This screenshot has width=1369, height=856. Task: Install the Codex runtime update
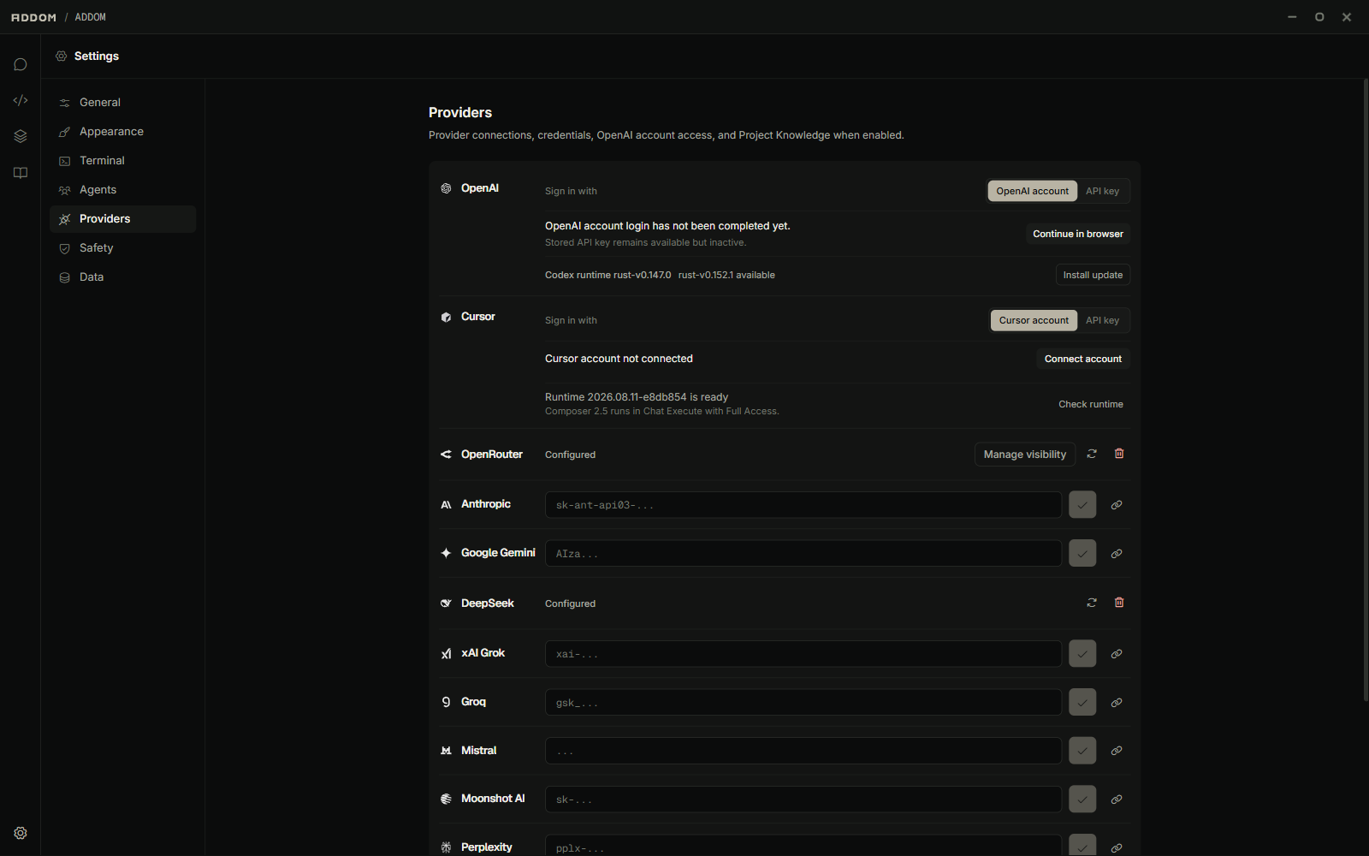[x=1093, y=275]
